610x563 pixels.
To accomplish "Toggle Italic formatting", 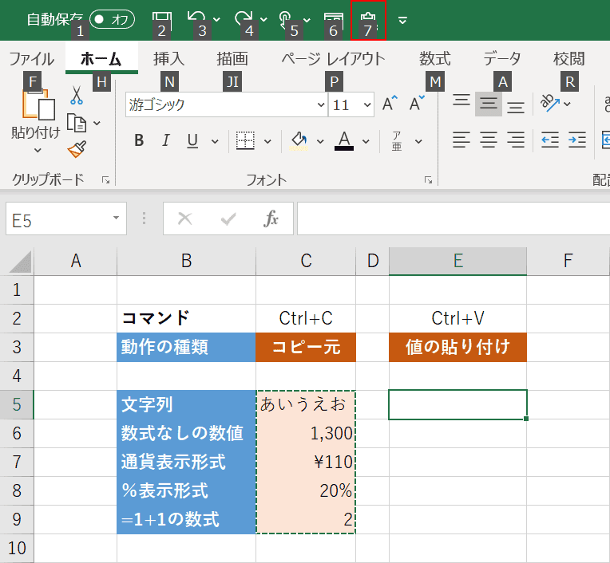I will click(x=166, y=140).
